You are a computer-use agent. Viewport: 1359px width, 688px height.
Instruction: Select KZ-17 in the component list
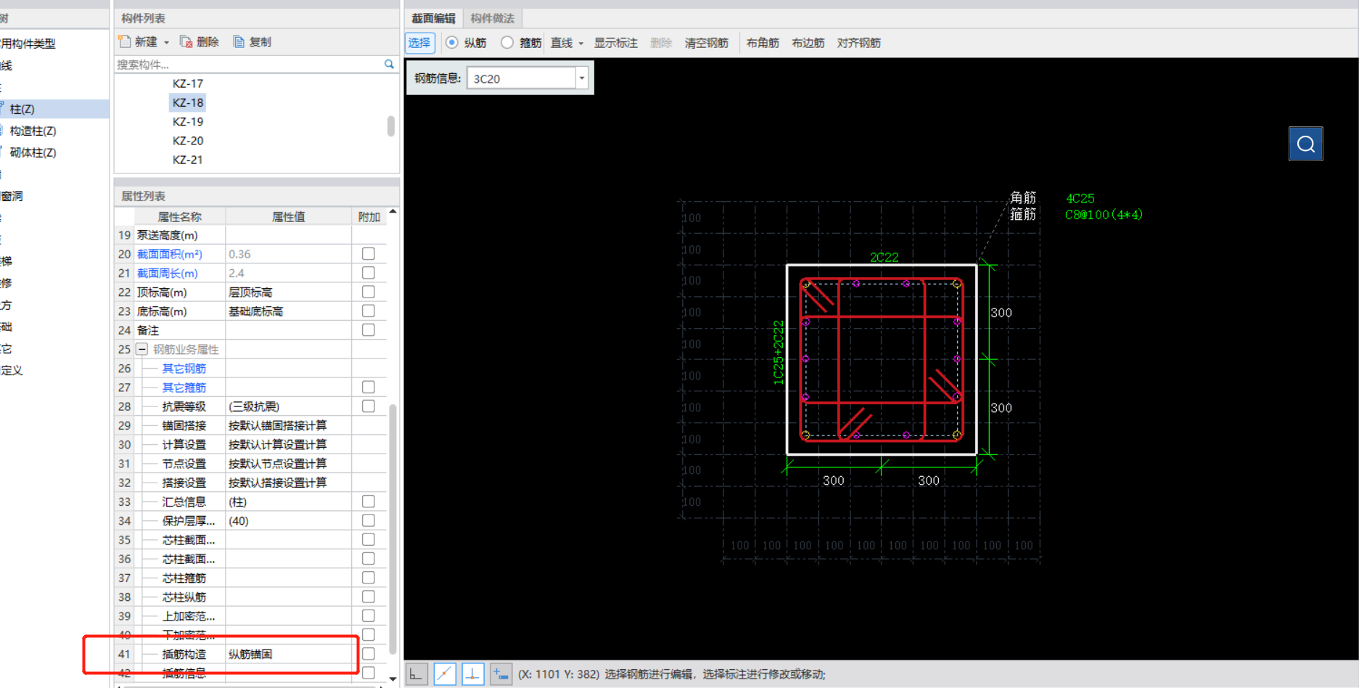coord(188,83)
